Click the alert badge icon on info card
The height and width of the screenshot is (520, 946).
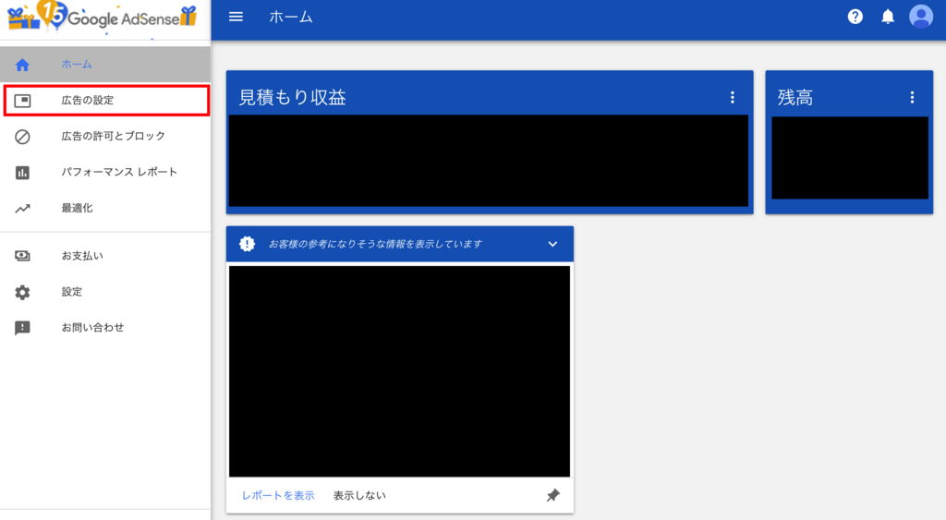point(247,244)
